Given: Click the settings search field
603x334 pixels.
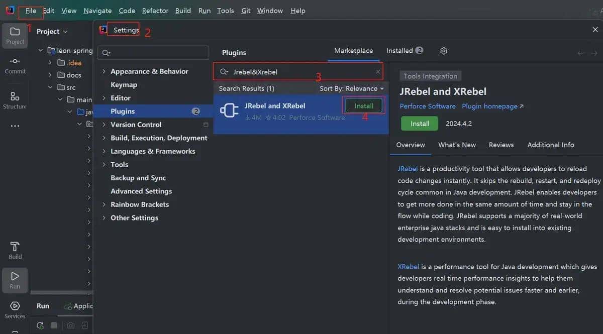Looking at the screenshot, I should tap(153, 53).
